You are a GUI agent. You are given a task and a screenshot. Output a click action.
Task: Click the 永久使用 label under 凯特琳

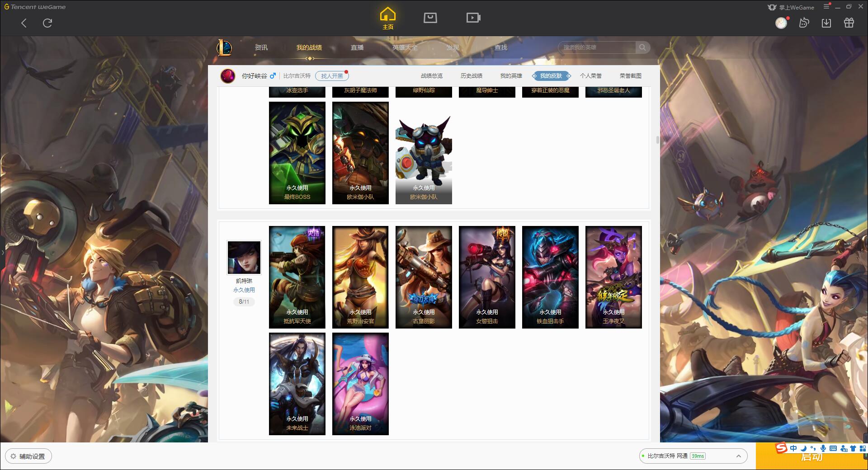pos(244,290)
